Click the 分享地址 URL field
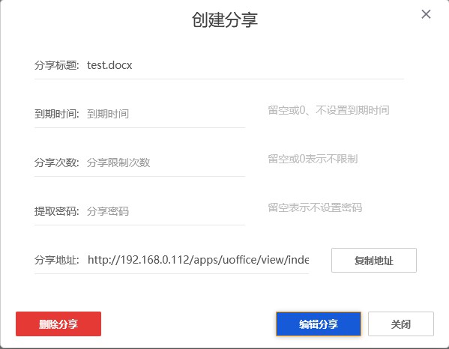The height and width of the screenshot is (349, 449). [x=198, y=260]
